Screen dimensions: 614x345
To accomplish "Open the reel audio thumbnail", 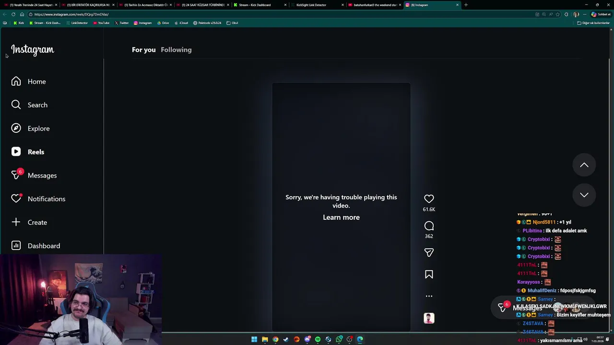I will [429, 318].
